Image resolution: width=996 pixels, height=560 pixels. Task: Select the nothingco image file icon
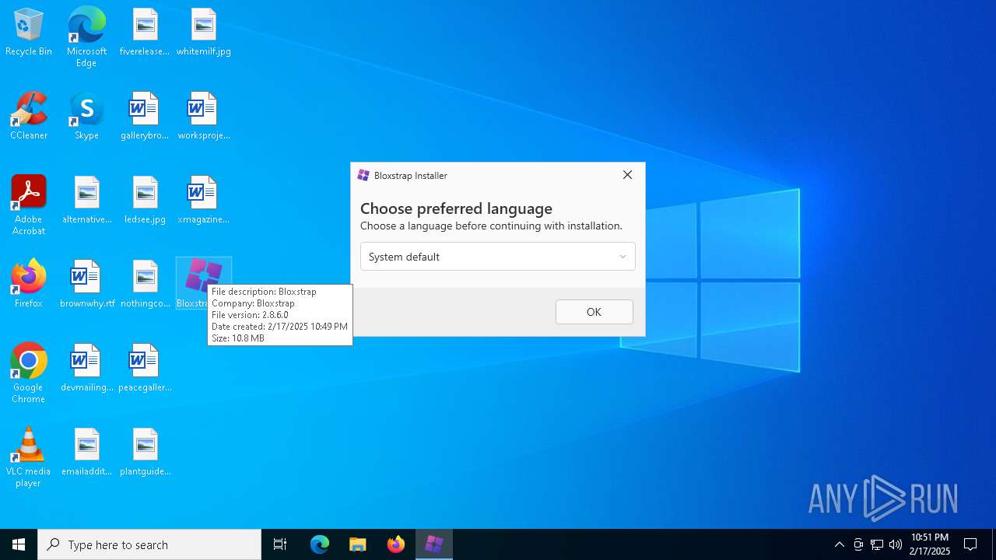tap(145, 284)
